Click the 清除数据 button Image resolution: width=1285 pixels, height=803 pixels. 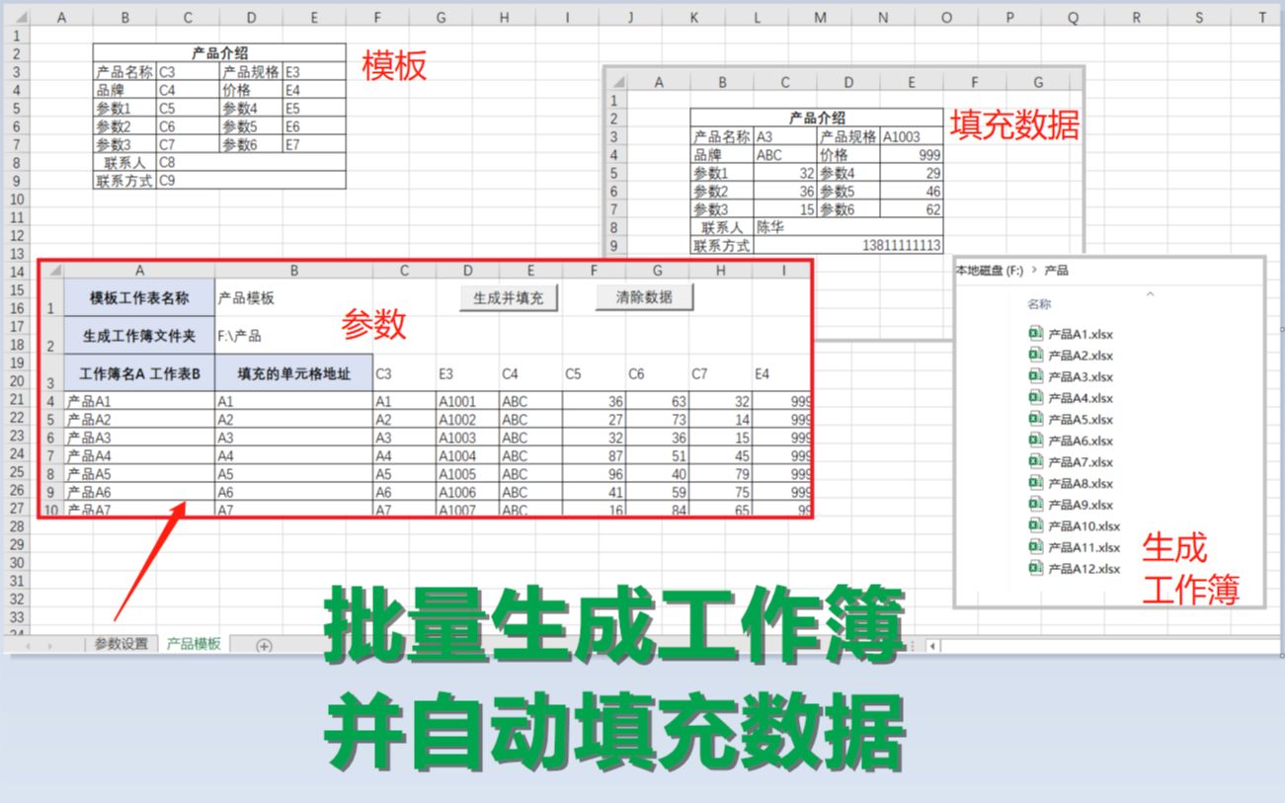[x=645, y=296]
